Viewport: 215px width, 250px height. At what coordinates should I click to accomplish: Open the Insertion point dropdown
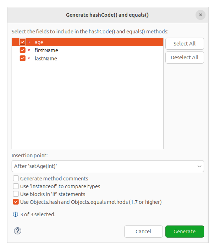(x=108, y=166)
